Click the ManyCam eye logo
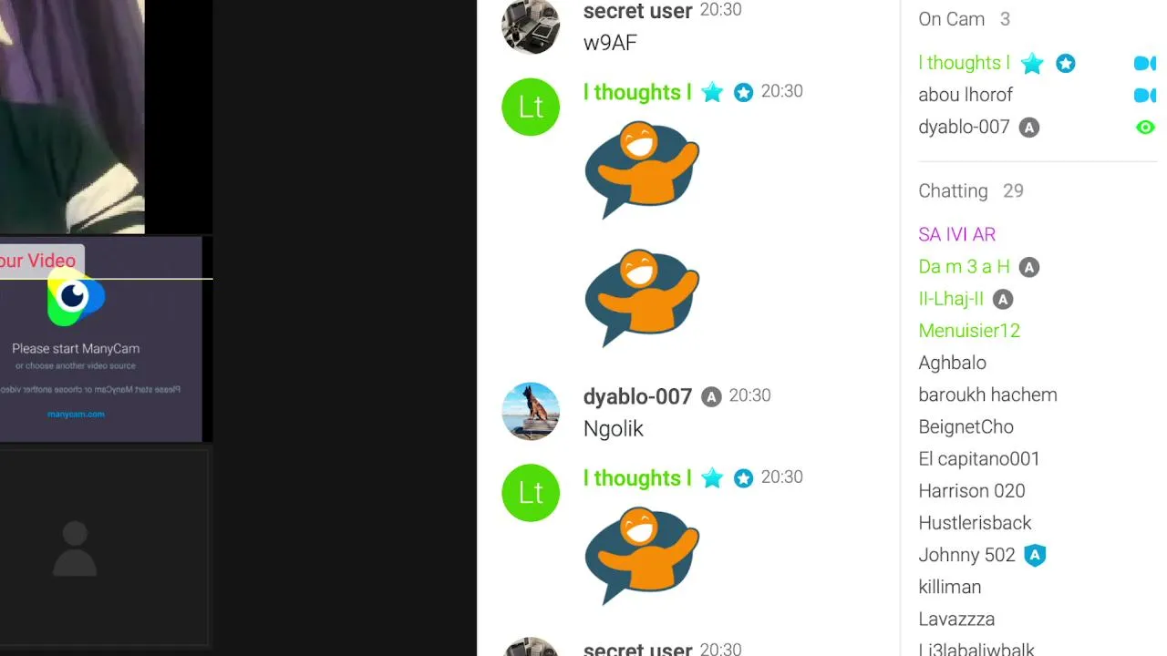The height and width of the screenshot is (656, 1167). pyautogui.click(x=76, y=298)
